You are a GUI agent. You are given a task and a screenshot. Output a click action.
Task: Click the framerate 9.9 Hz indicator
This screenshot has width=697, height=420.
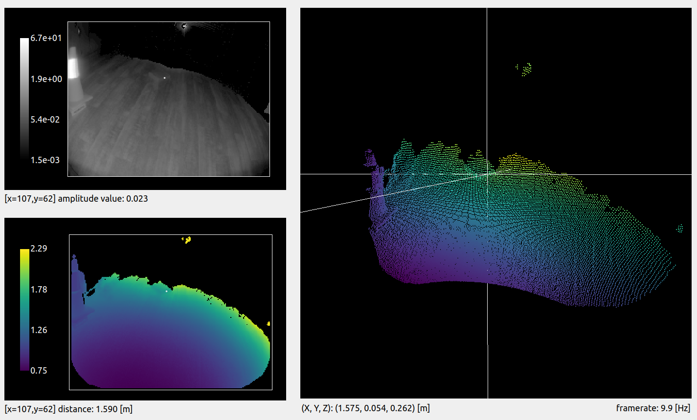tap(652, 408)
